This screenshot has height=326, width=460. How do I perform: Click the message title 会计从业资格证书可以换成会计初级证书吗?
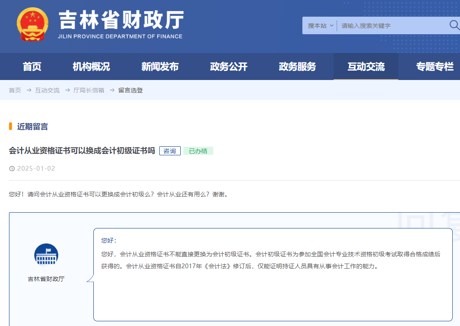pos(82,151)
